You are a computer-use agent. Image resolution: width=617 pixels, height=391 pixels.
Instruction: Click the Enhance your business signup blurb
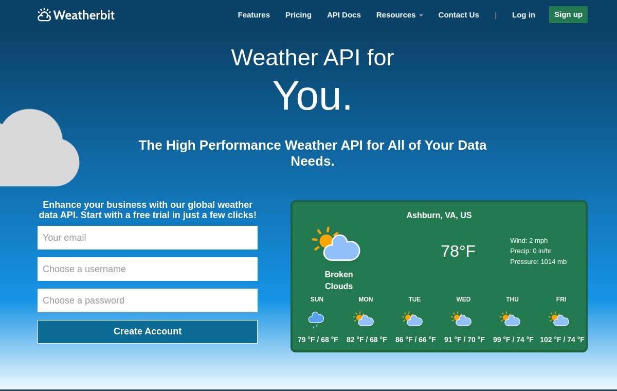148,210
